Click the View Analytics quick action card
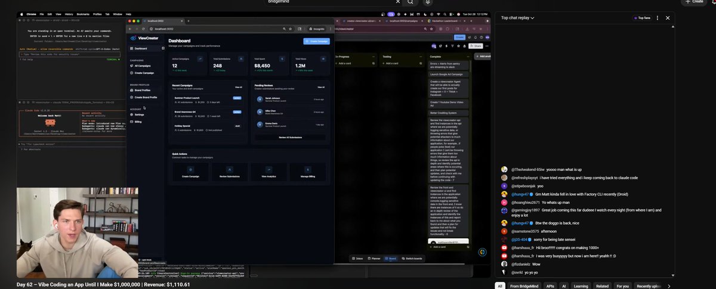 [x=269, y=173]
